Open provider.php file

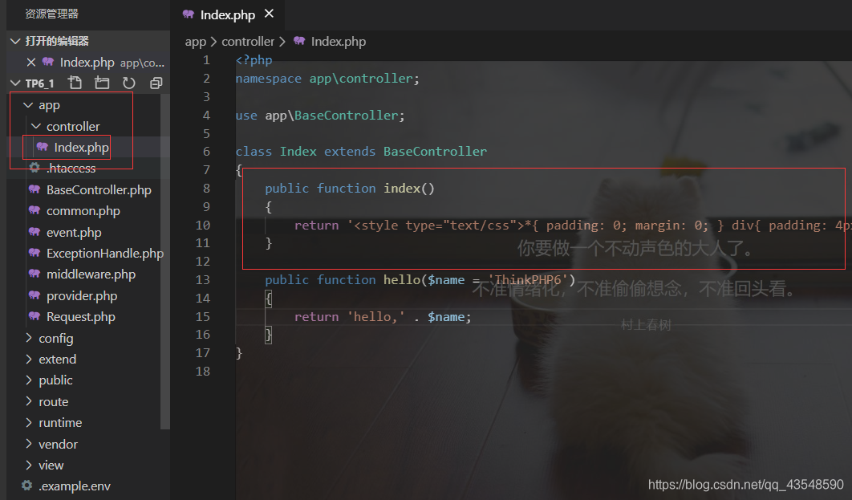(82, 295)
